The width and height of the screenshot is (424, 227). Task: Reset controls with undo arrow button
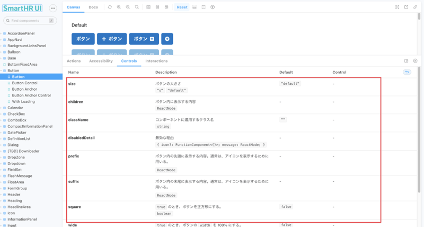(407, 72)
